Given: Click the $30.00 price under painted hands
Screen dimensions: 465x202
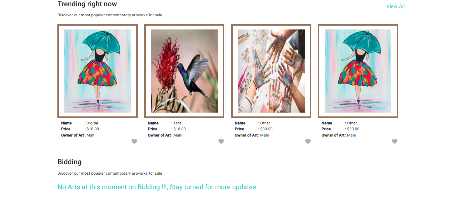Looking at the screenshot, I should coord(266,129).
